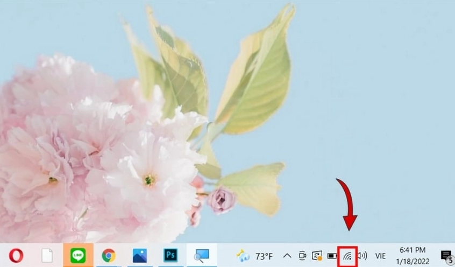Open the weather widget showing 73°F
Image resolution: width=455 pixels, height=267 pixels.
(x=255, y=256)
